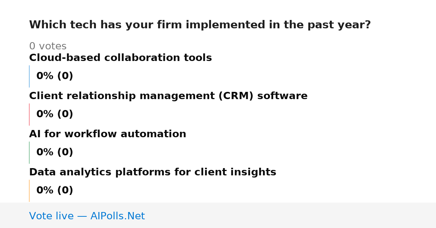The height and width of the screenshot is (228, 436).
Task: Click the 0 votes counter text
Action: (x=48, y=46)
